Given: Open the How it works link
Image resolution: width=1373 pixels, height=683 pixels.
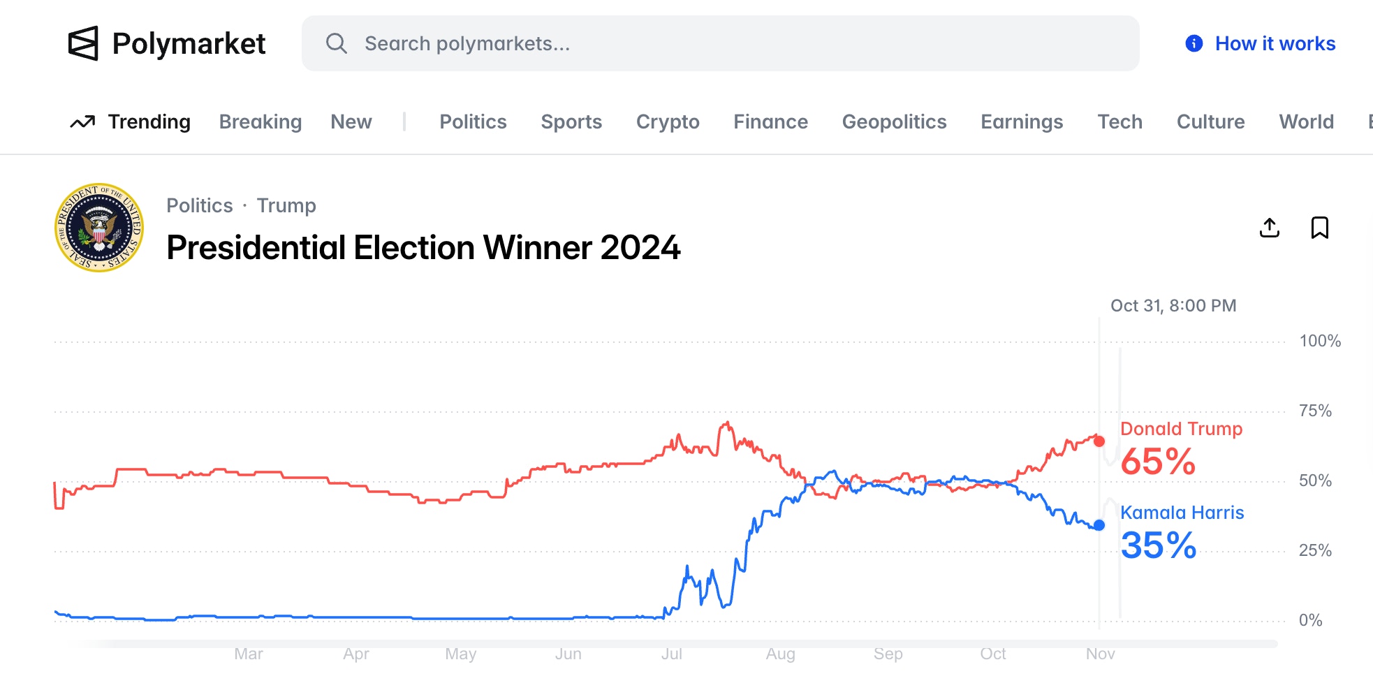Looking at the screenshot, I should [1275, 43].
